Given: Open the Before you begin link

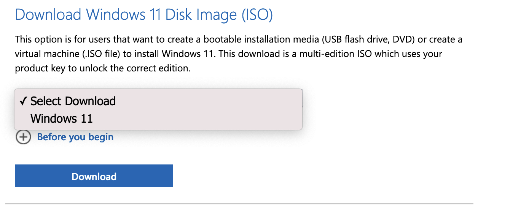Looking at the screenshot, I should (x=75, y=137).
